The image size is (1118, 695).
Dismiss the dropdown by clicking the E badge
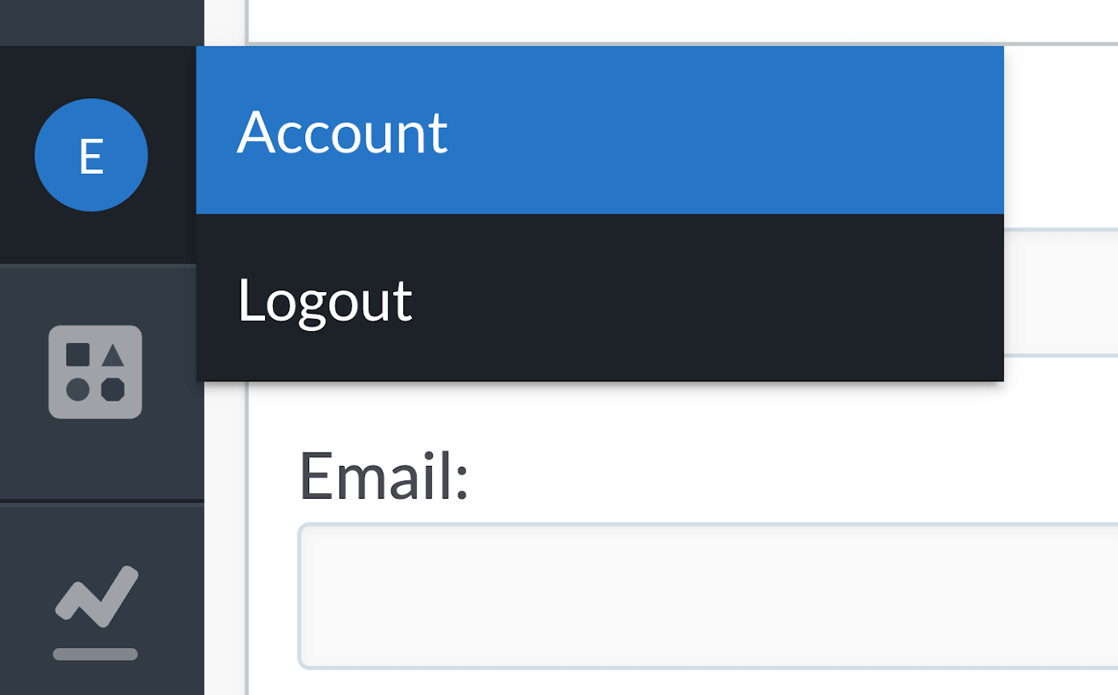pos(91,156)
